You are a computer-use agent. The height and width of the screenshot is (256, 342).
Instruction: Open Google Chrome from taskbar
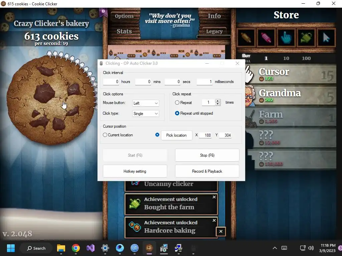click(x=76, y=248)
